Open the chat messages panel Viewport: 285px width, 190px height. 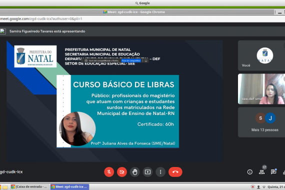[273, 171]
